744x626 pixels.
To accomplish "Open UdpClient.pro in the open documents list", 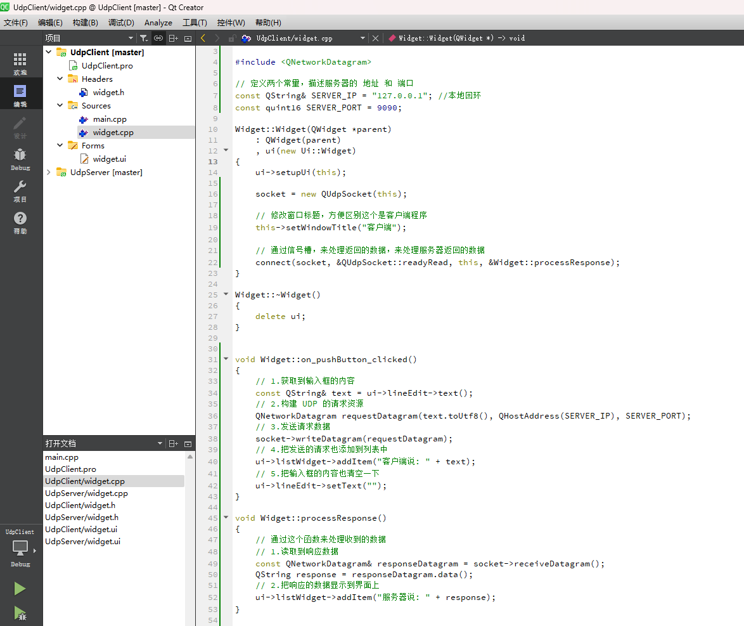I will pos(71,469).
